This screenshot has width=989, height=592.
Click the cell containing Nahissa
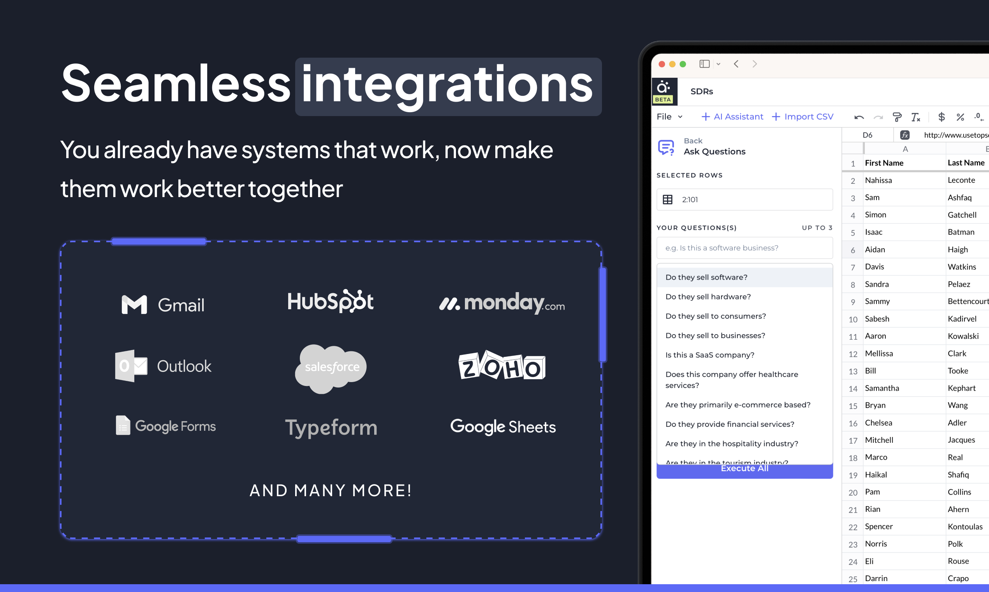(x=905, y=180)
